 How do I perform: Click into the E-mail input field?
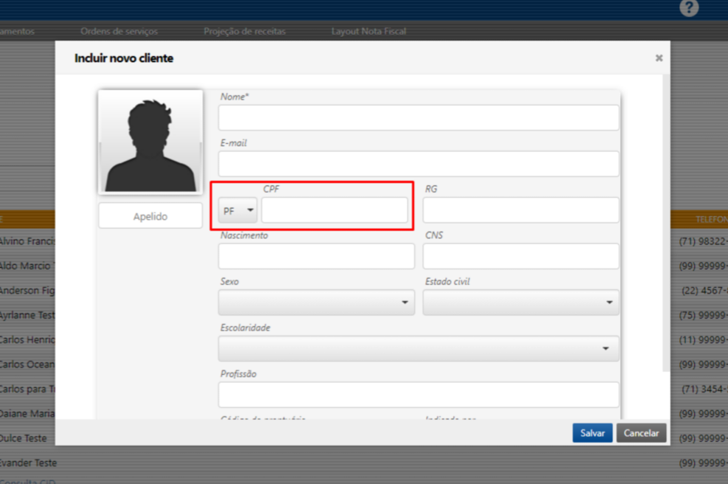pos(418,164)
